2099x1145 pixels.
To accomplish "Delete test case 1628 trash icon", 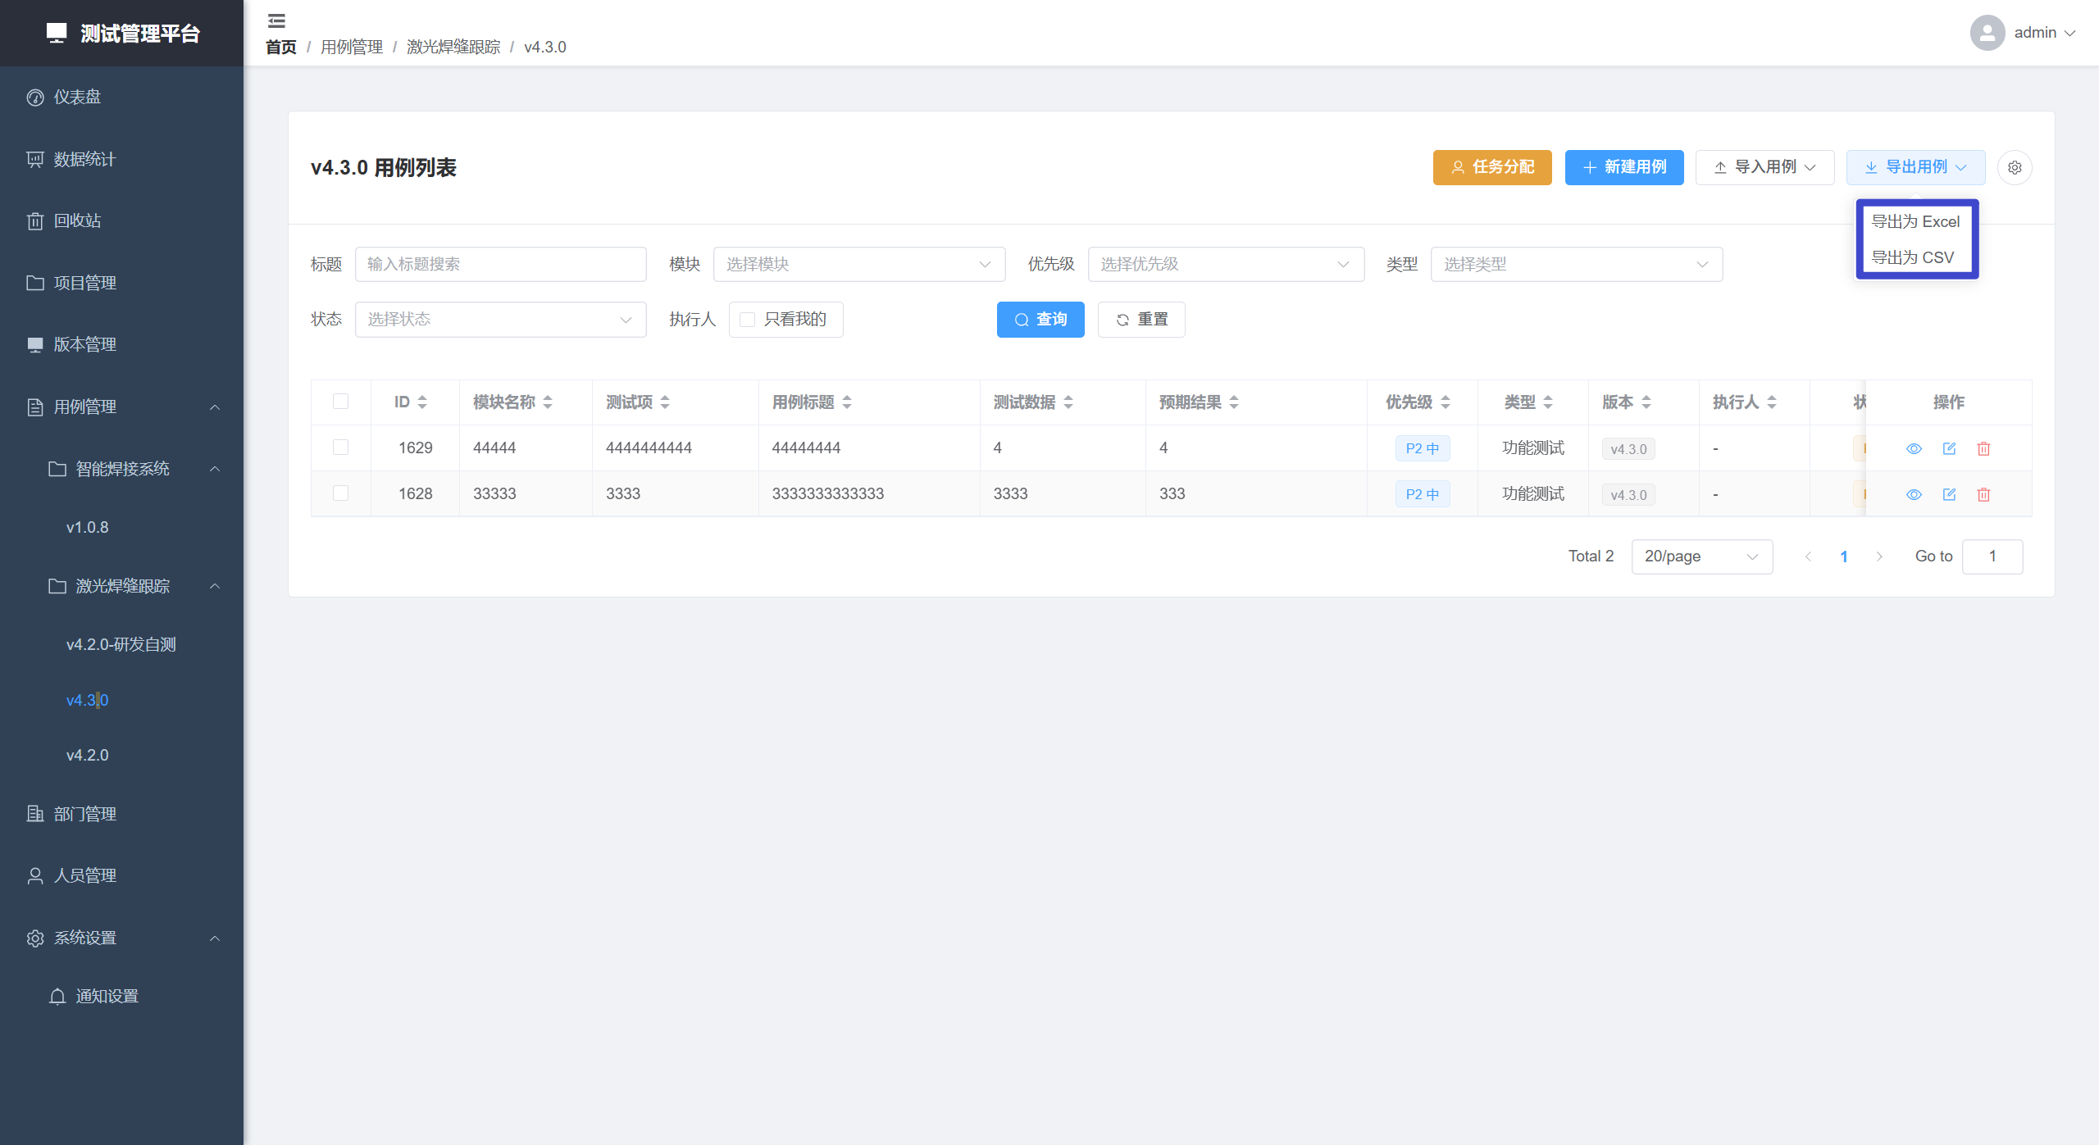I will coord(1983,494).
